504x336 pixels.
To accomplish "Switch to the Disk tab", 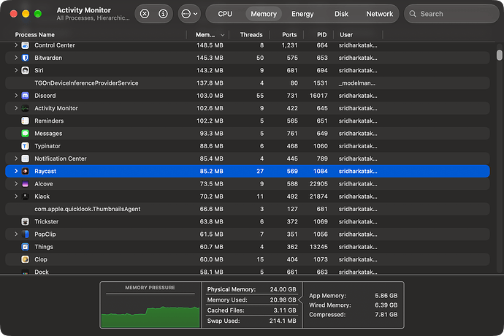I will (341, 14).
